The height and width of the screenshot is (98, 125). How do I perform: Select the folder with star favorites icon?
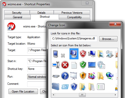pos(101,76)
